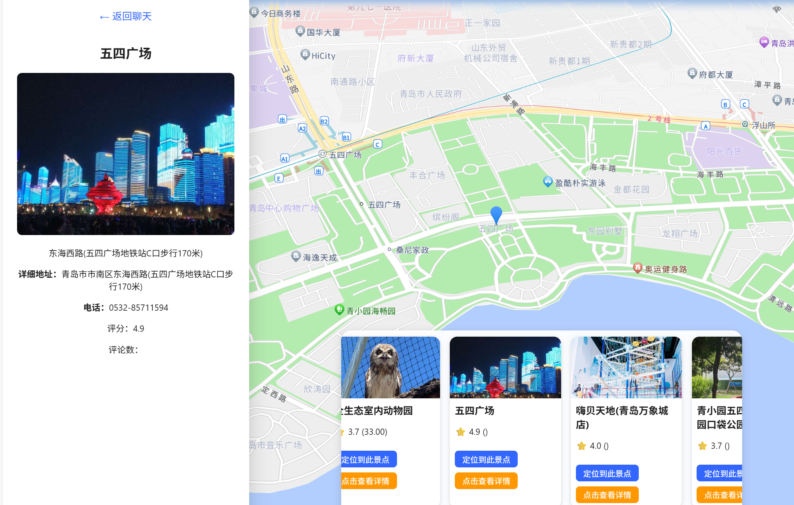
Task: Go back via 返回聊天 link
Action: pos(126,16)
